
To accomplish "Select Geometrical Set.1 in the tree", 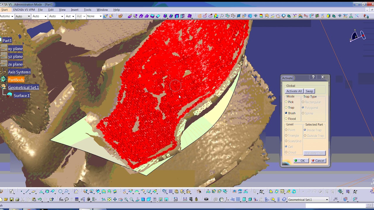I will 23,87.
